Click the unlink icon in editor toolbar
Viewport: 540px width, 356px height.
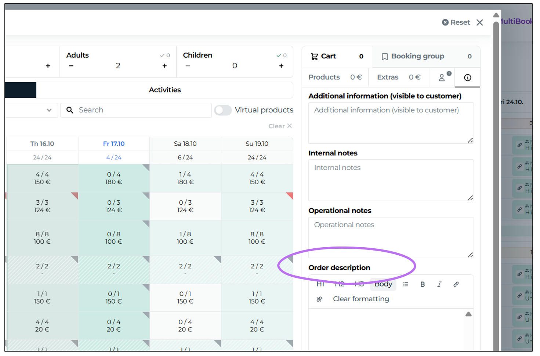point(319,299)
